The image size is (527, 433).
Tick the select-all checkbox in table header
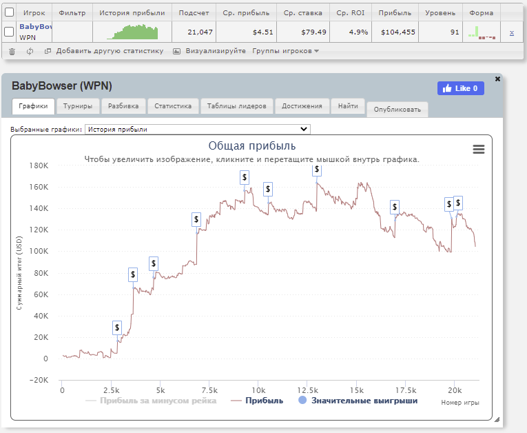pyautogui.click(x=9, y=12)
